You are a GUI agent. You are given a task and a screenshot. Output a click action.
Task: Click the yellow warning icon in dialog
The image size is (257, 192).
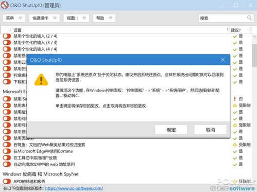click(41, 80)
